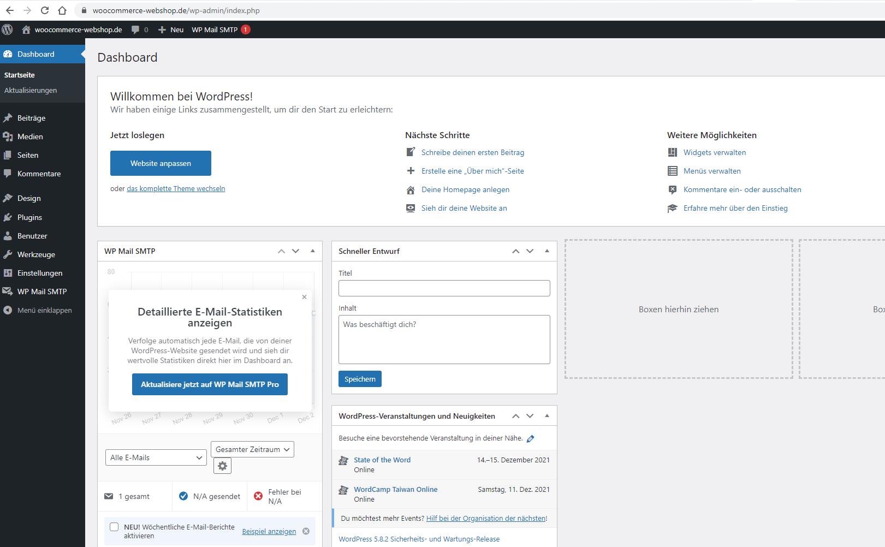This screenshot has height=547, width=885.
Task: Save the draft with Speichern
Action: click(x=360, y=379)
